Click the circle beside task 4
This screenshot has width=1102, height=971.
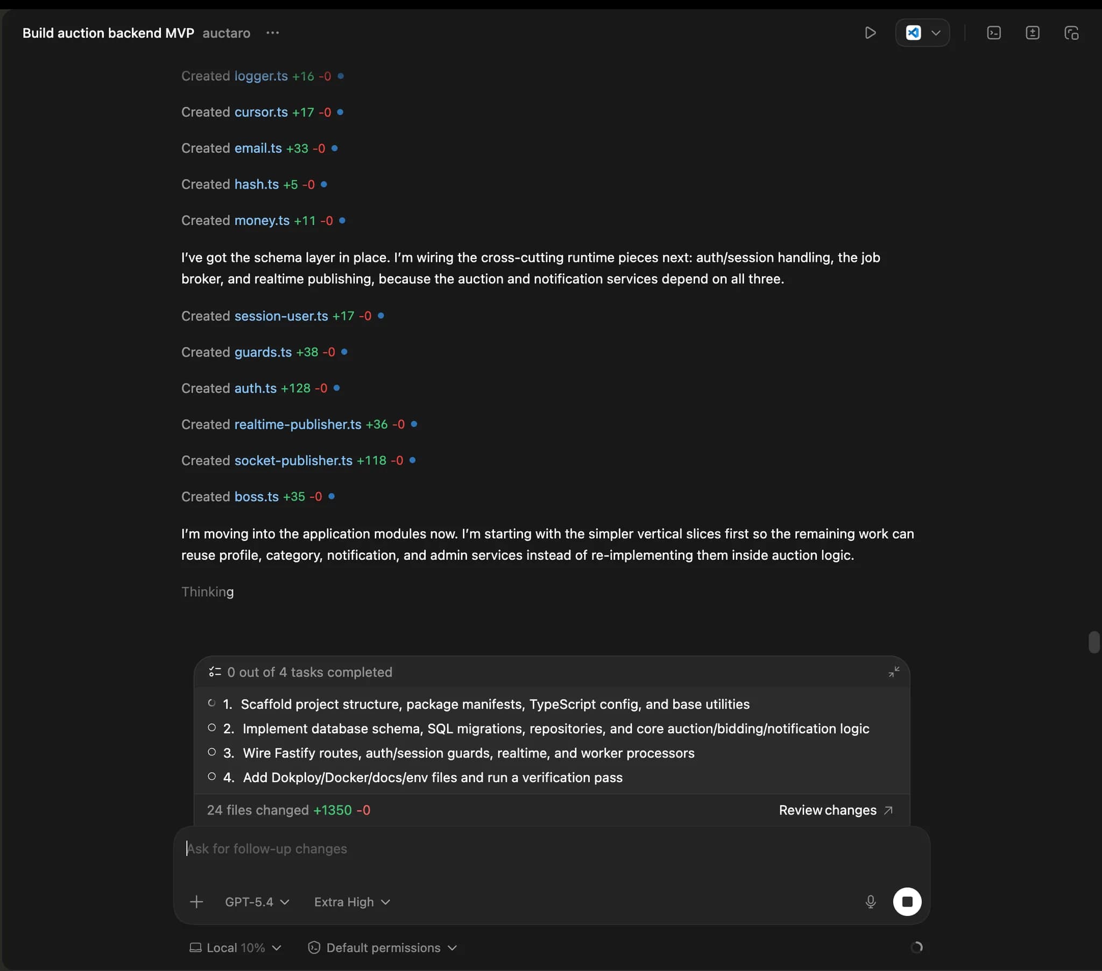tap(212, 776)
